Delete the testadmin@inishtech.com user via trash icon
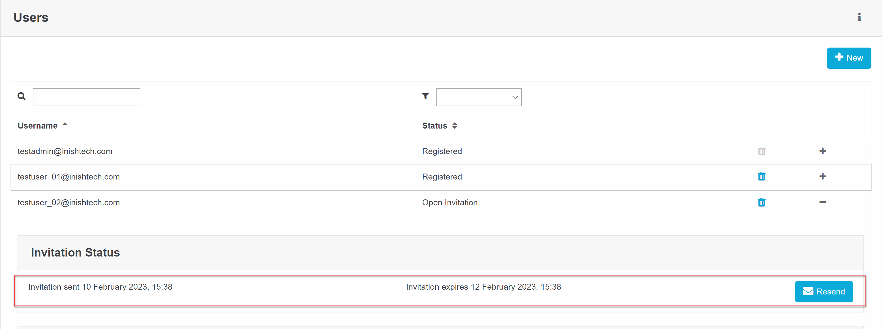This screenshot has width=883, height=329. point(761,151)
